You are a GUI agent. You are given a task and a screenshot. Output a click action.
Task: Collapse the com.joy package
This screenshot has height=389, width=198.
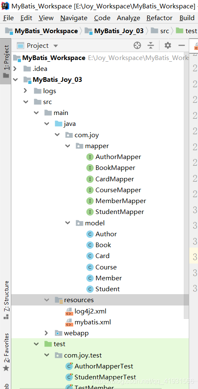(x=57, y=135)
